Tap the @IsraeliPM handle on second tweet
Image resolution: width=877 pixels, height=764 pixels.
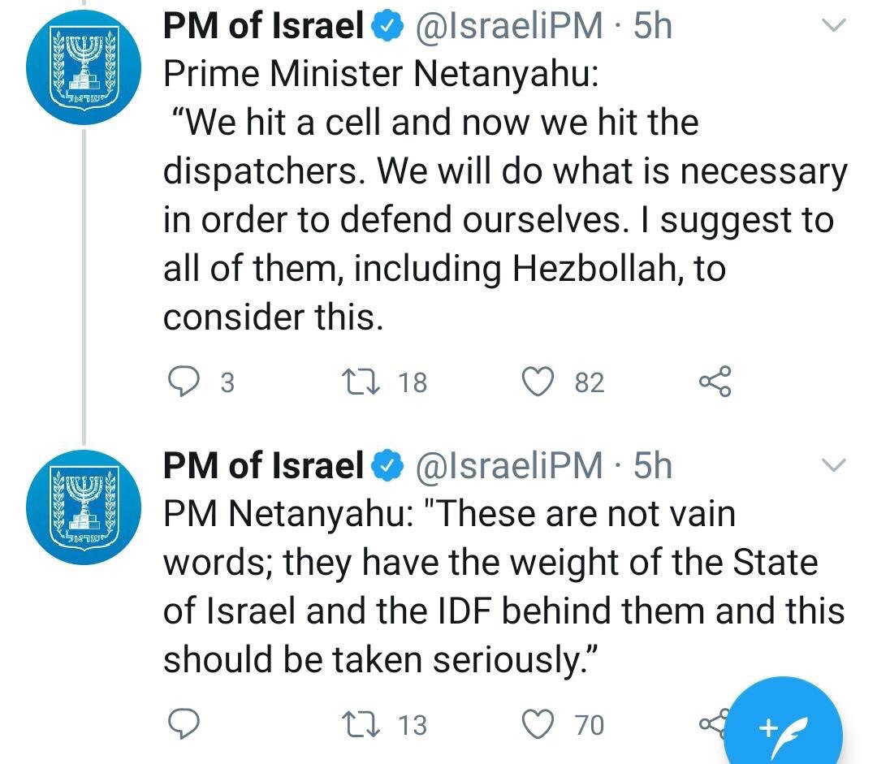click(x=509, y=465)
